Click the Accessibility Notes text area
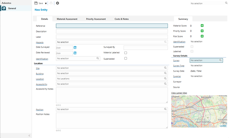This screenshot has height=138, width=229. (112, 95)
